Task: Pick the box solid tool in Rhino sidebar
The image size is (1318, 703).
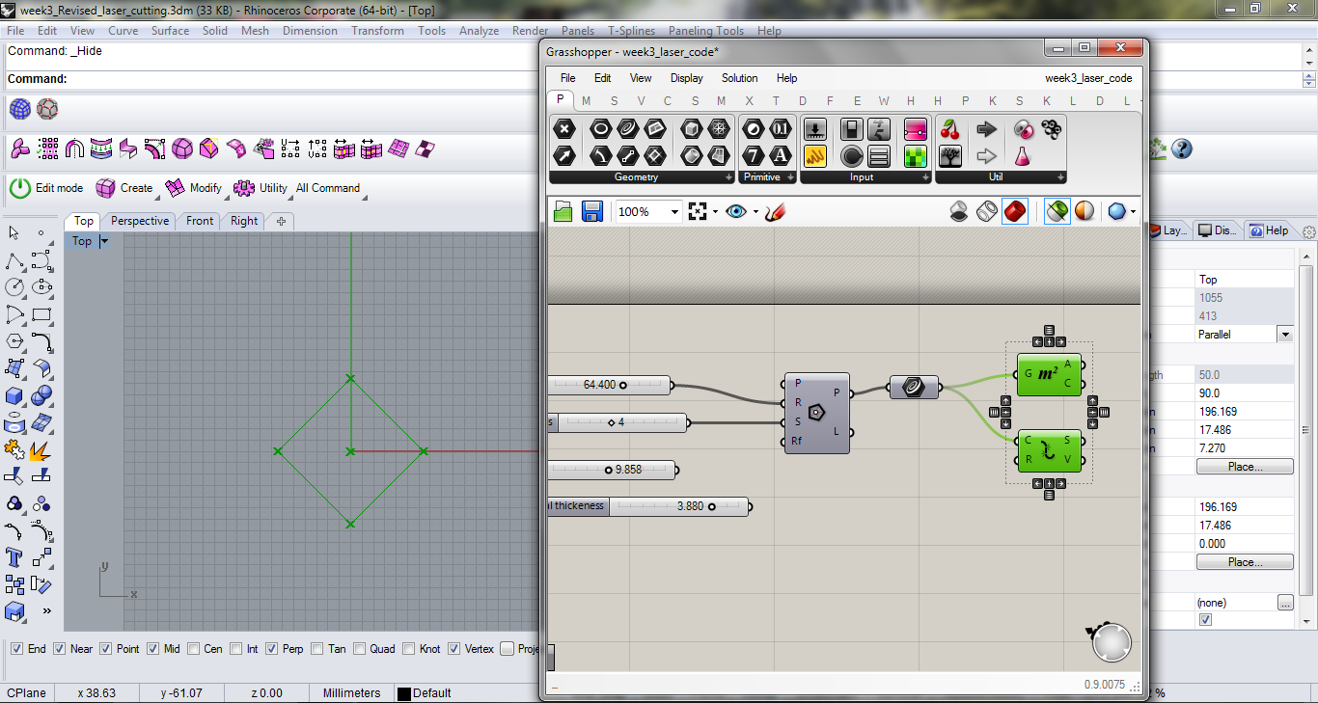Action: (x=14, y=395)
